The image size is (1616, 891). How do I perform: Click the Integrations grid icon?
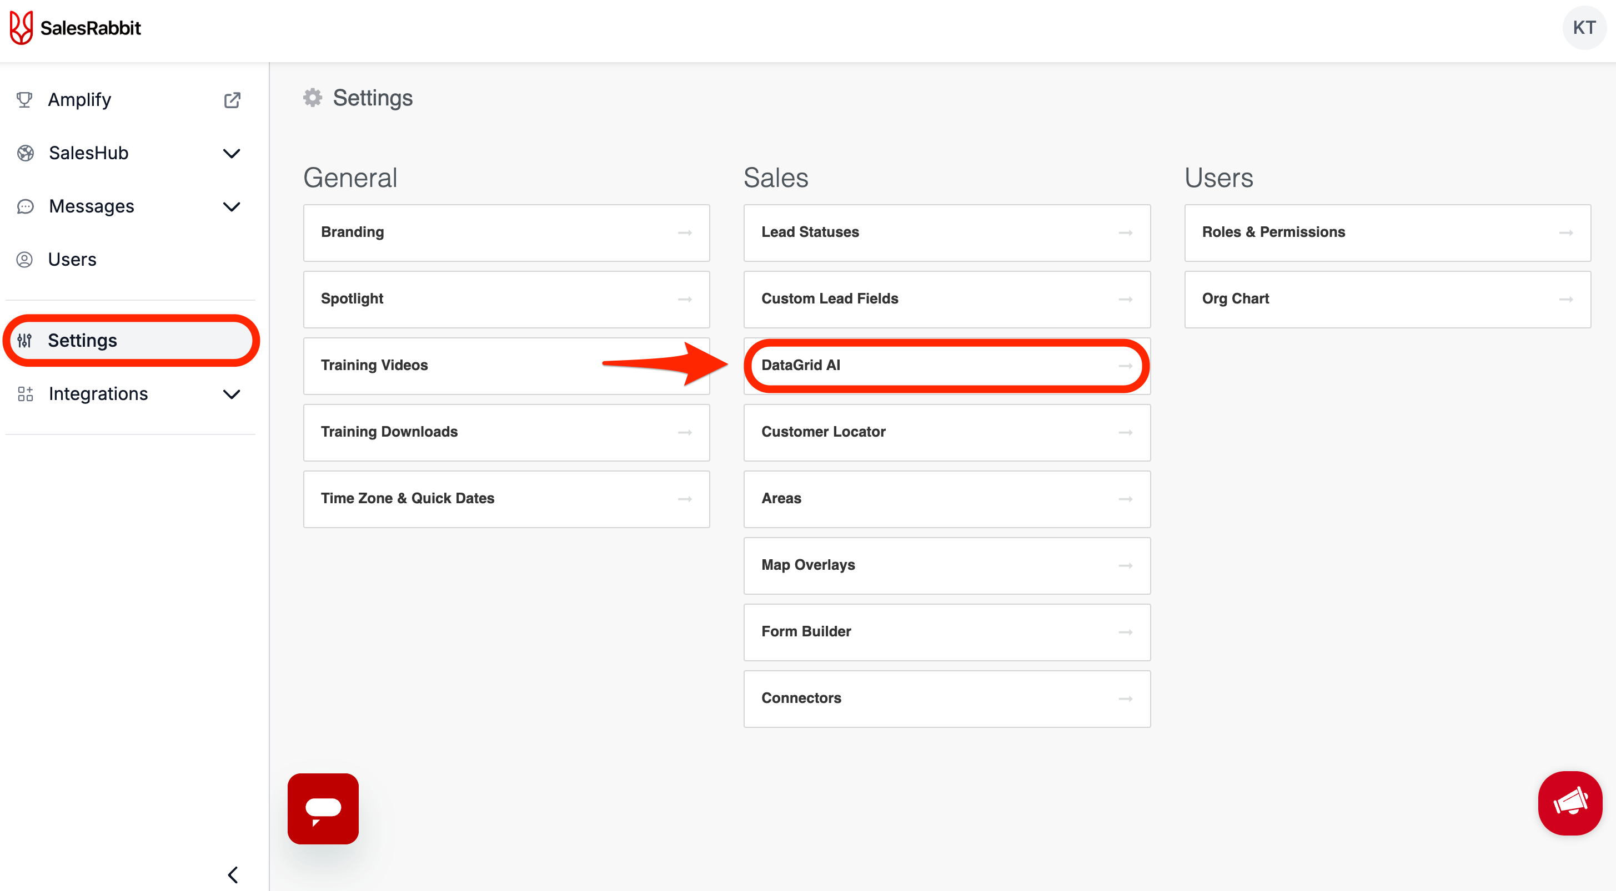[25, 393]
